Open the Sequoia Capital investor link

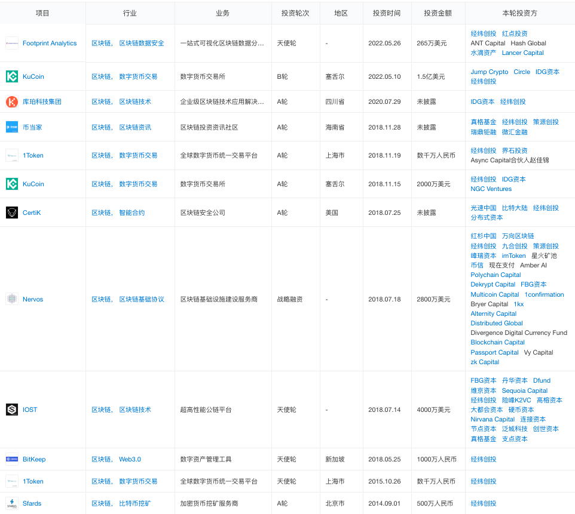point(524,390)
